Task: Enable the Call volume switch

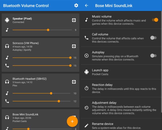Action: pos(154,38)
